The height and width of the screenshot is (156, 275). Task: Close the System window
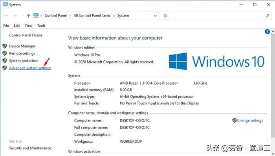268,5
